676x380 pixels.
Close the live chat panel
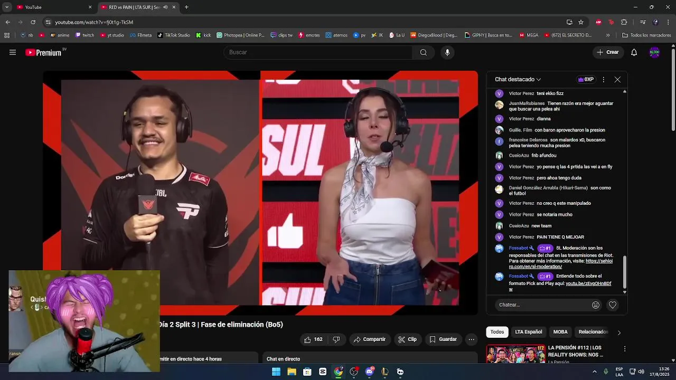click(x=617, y=80)
